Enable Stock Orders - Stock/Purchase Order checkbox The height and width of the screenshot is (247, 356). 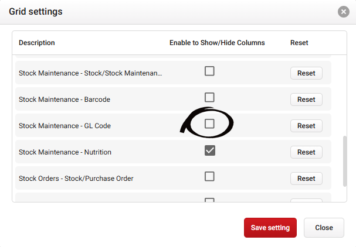coord(209,176)
